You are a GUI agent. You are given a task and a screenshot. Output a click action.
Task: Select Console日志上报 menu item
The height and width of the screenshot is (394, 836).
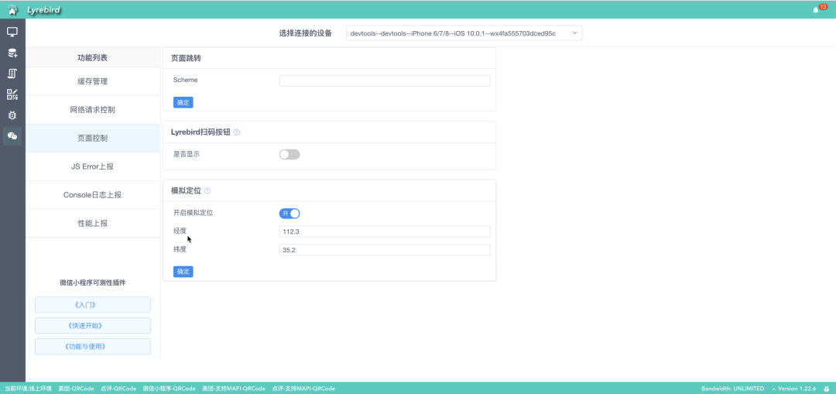tap(93, 194)
